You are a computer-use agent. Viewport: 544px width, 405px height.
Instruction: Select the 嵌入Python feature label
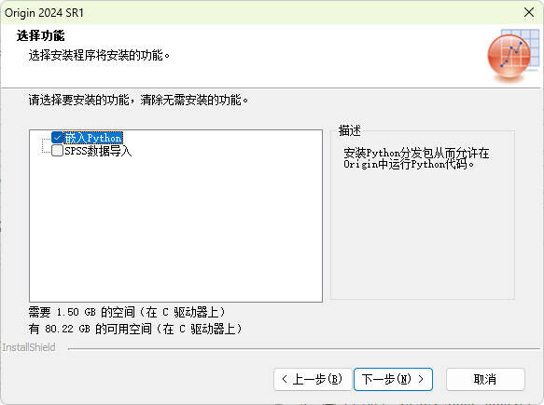[93, 138]
